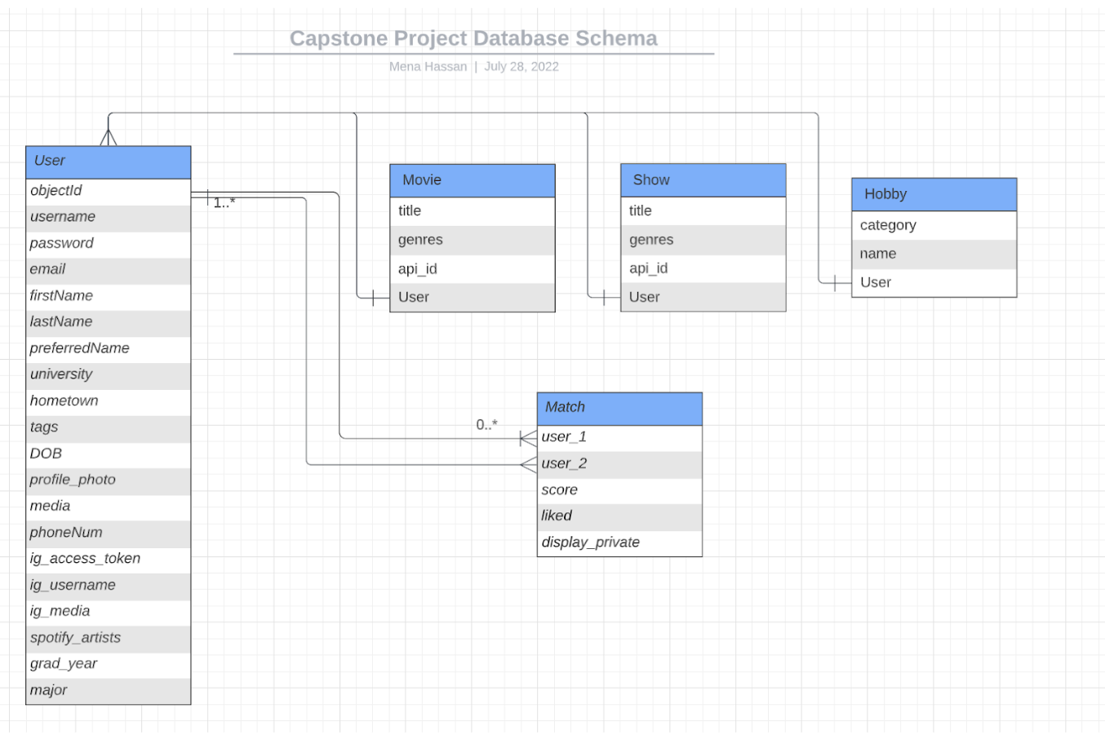Viewport: 1105px width, 744px height.
Task: Click the 0..* label near the Match table
Action: tap(486, 424)
